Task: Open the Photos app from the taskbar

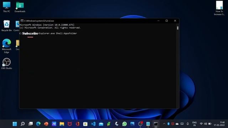Action: [x=133, y=124]
